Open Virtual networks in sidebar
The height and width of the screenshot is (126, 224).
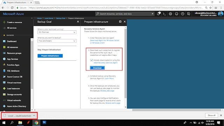[14, 100]
